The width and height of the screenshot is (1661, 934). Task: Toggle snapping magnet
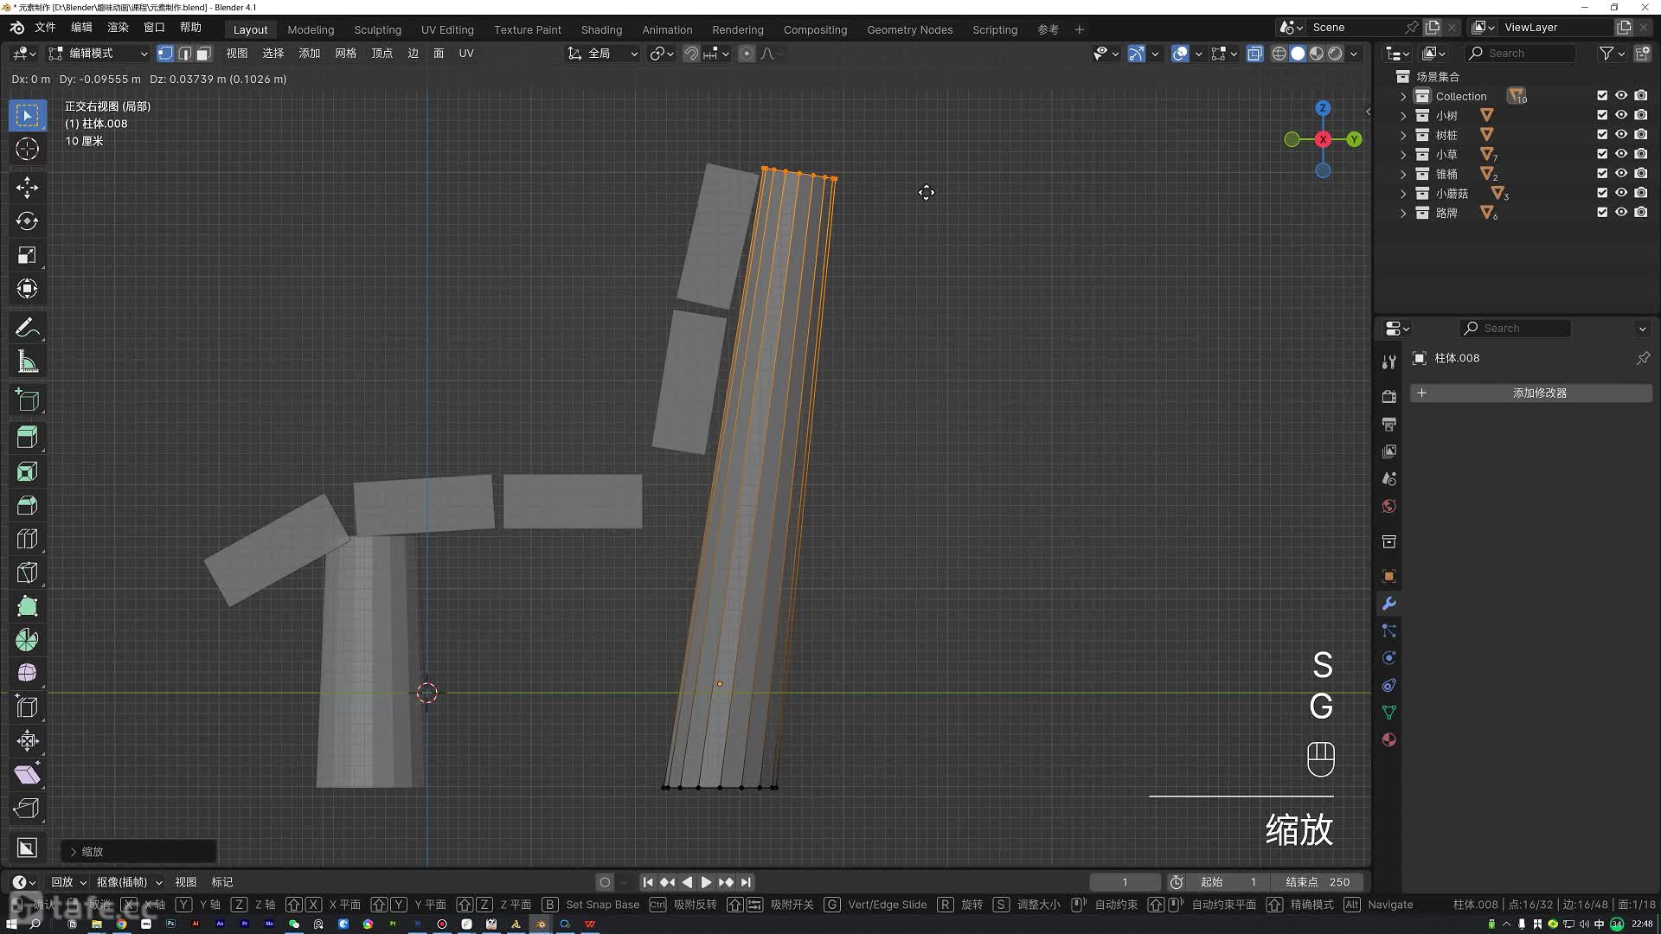(691, 54)
